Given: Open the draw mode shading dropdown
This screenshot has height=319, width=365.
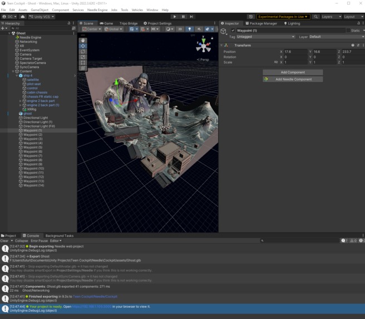Looking at the screenshot, I should (x=170, y=29).
